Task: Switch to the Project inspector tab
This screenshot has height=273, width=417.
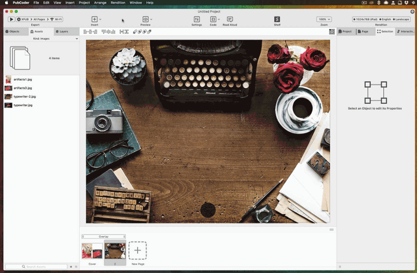Action: (x=345, y=31)
